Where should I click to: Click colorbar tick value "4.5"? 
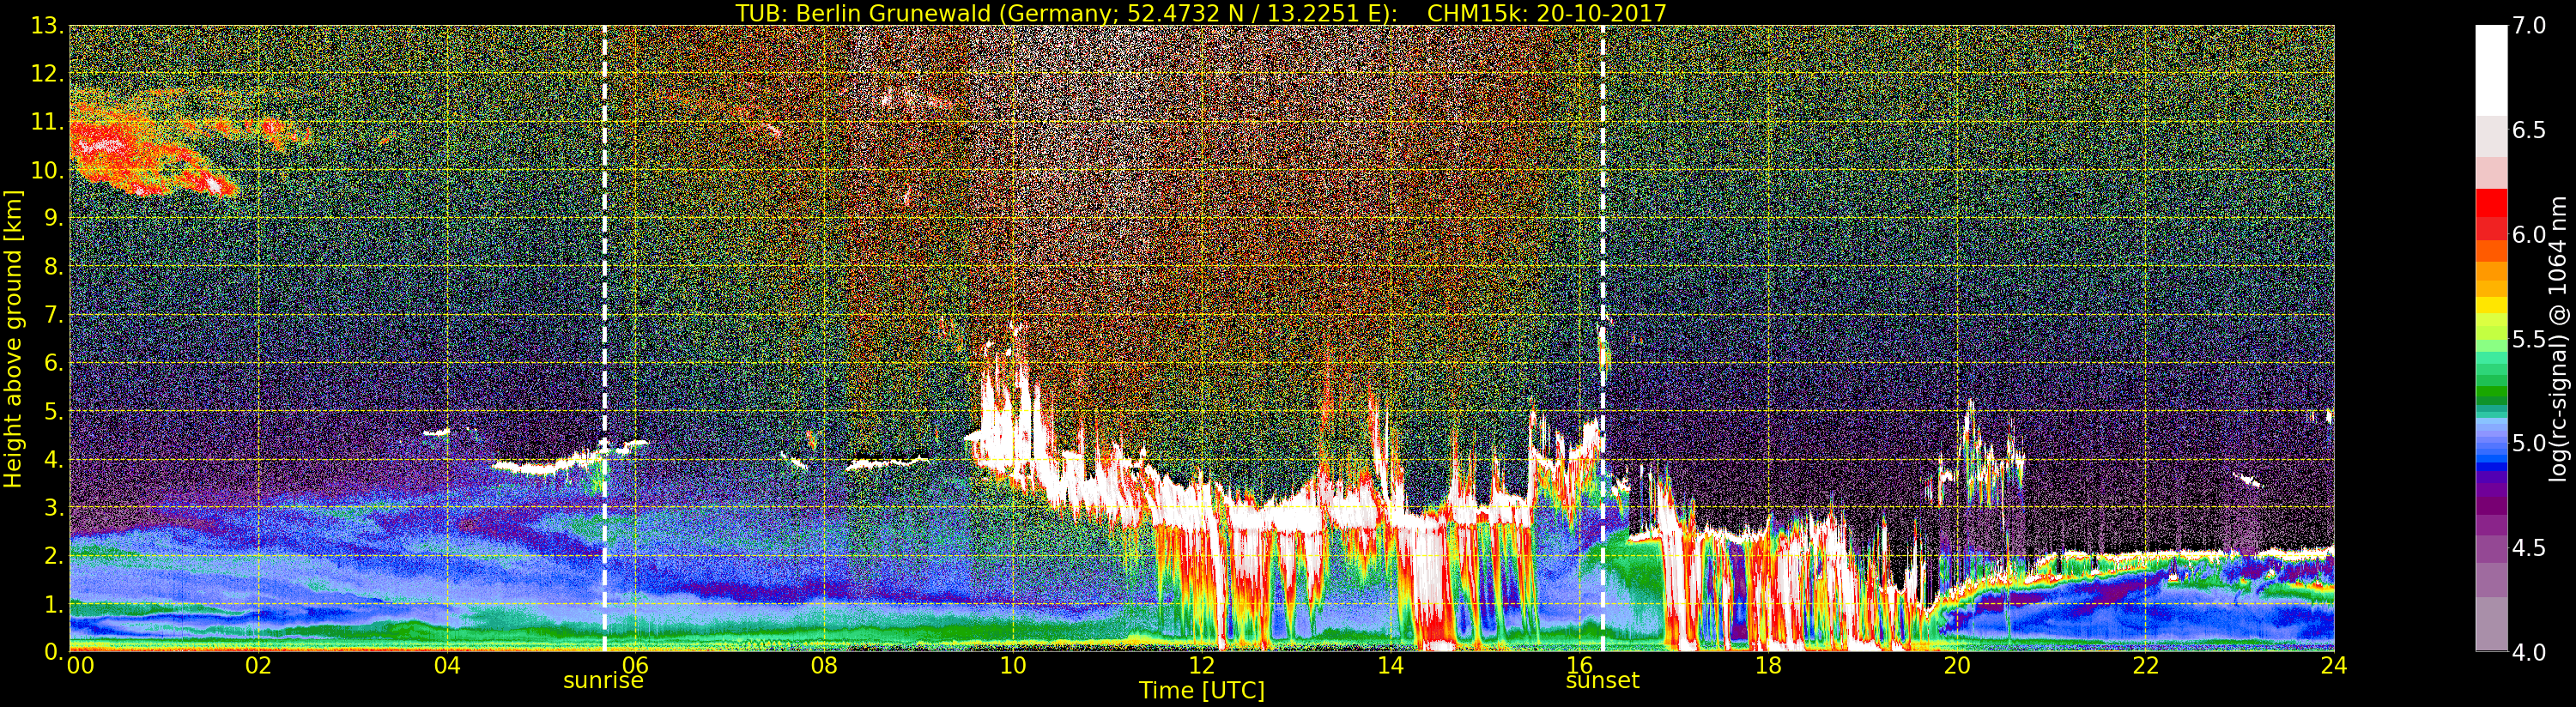coord(2530,547)
